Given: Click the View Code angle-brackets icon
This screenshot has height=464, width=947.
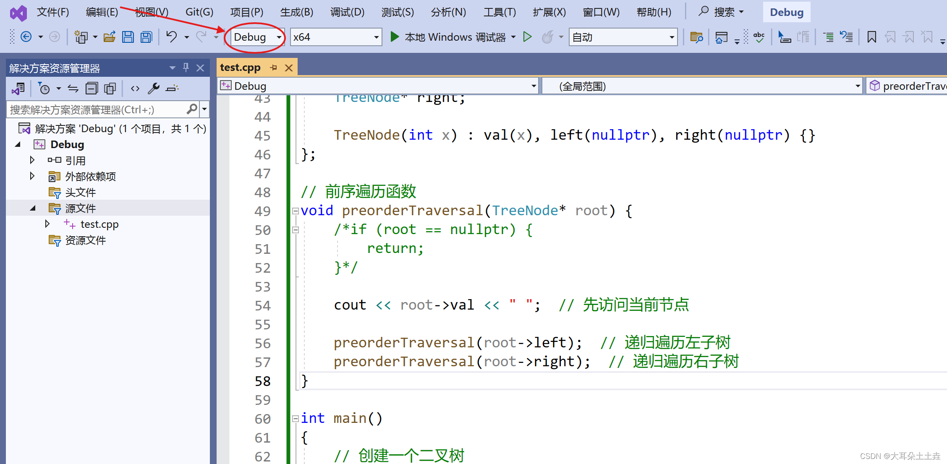Looking at the screenshot, I should click(135, 89).
